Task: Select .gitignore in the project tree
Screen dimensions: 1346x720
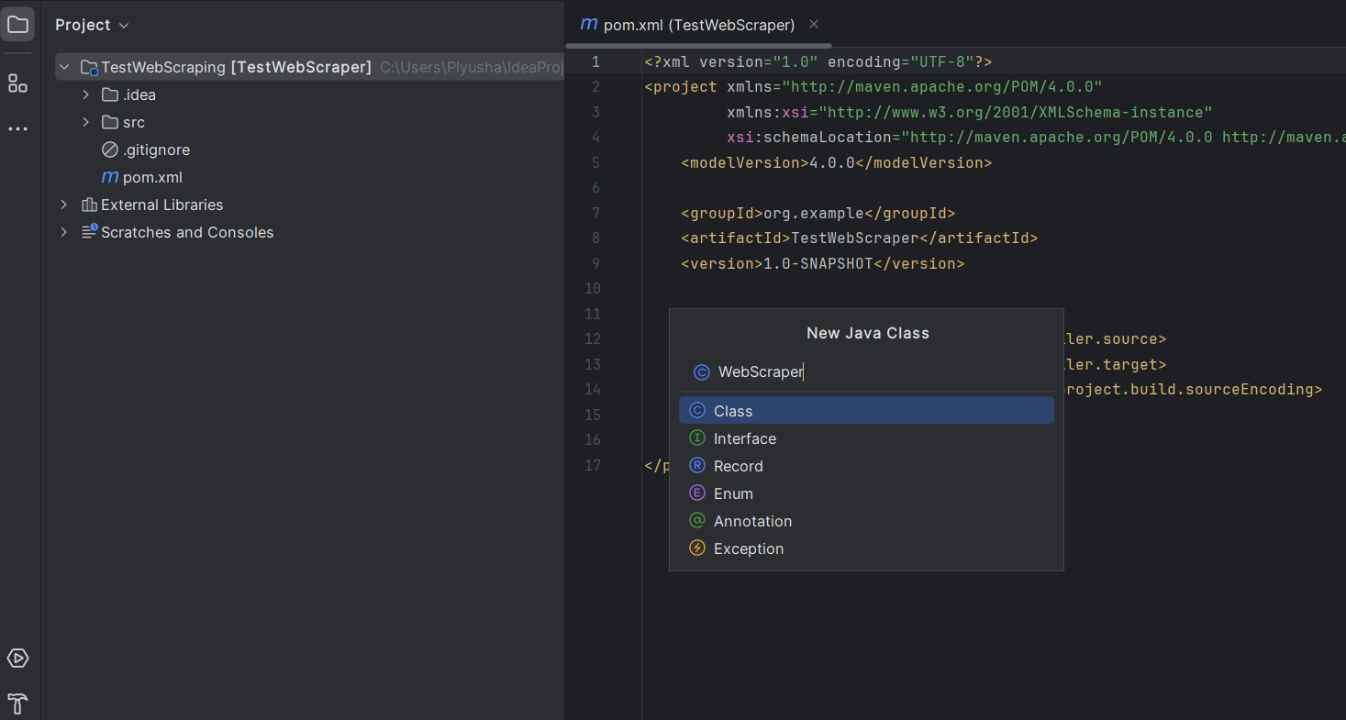Action: [156, 150]
